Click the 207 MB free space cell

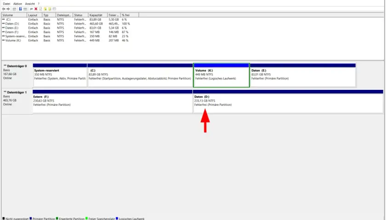point(114,40)
